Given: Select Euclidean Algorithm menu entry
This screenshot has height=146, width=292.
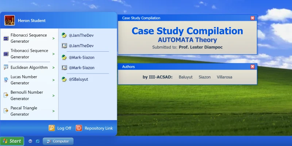Looking at the screenshot, I should click(29, 67).
